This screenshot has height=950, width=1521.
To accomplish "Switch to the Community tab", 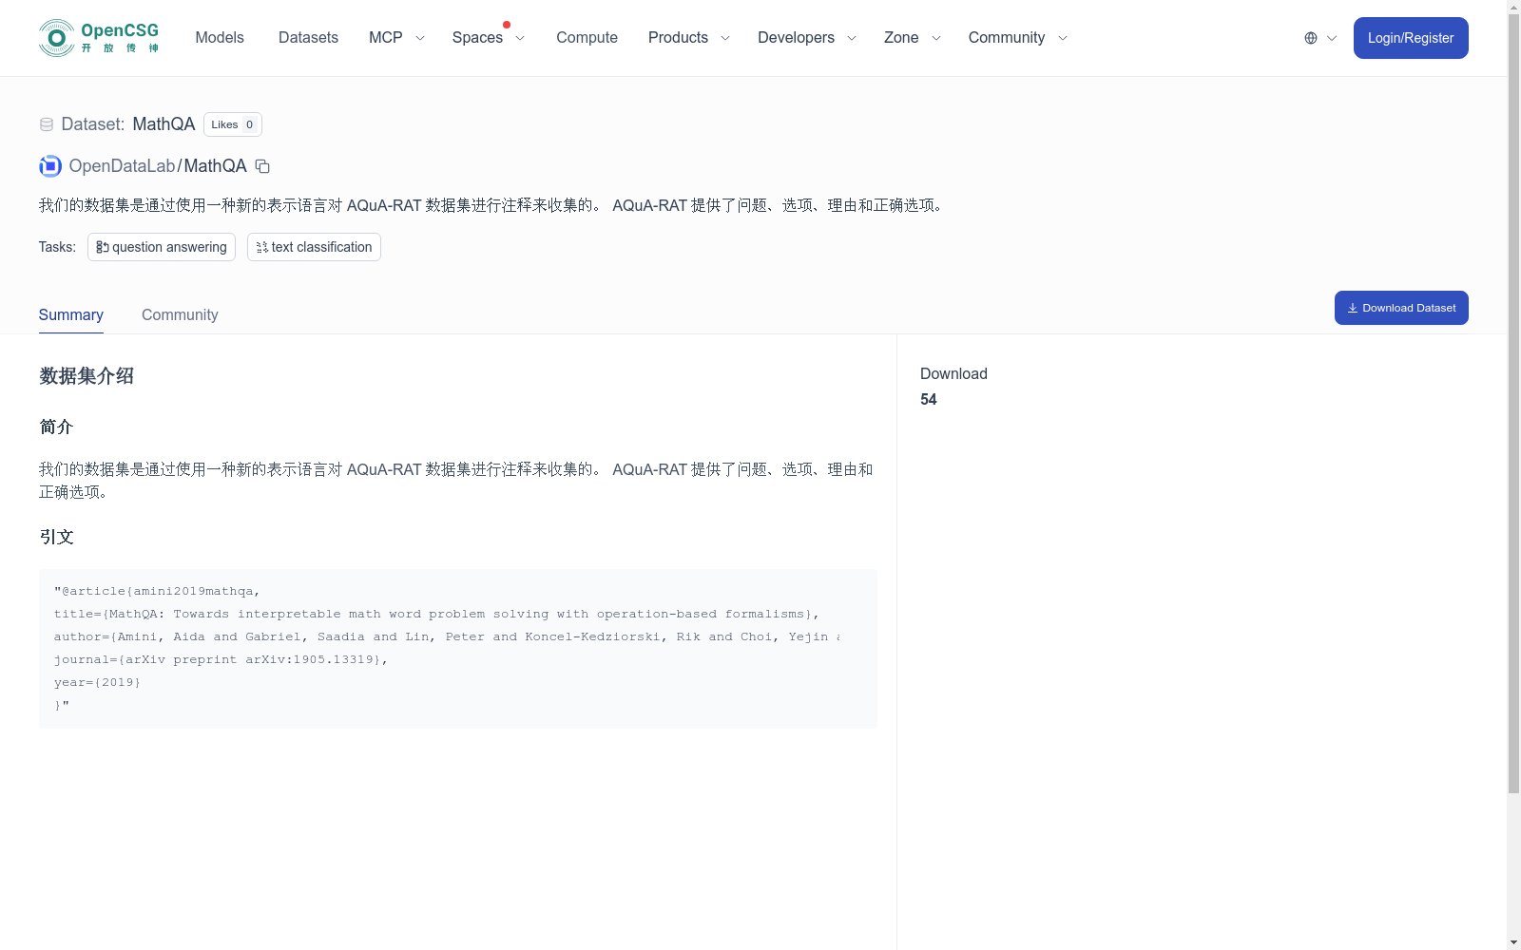I will point(180,314).
